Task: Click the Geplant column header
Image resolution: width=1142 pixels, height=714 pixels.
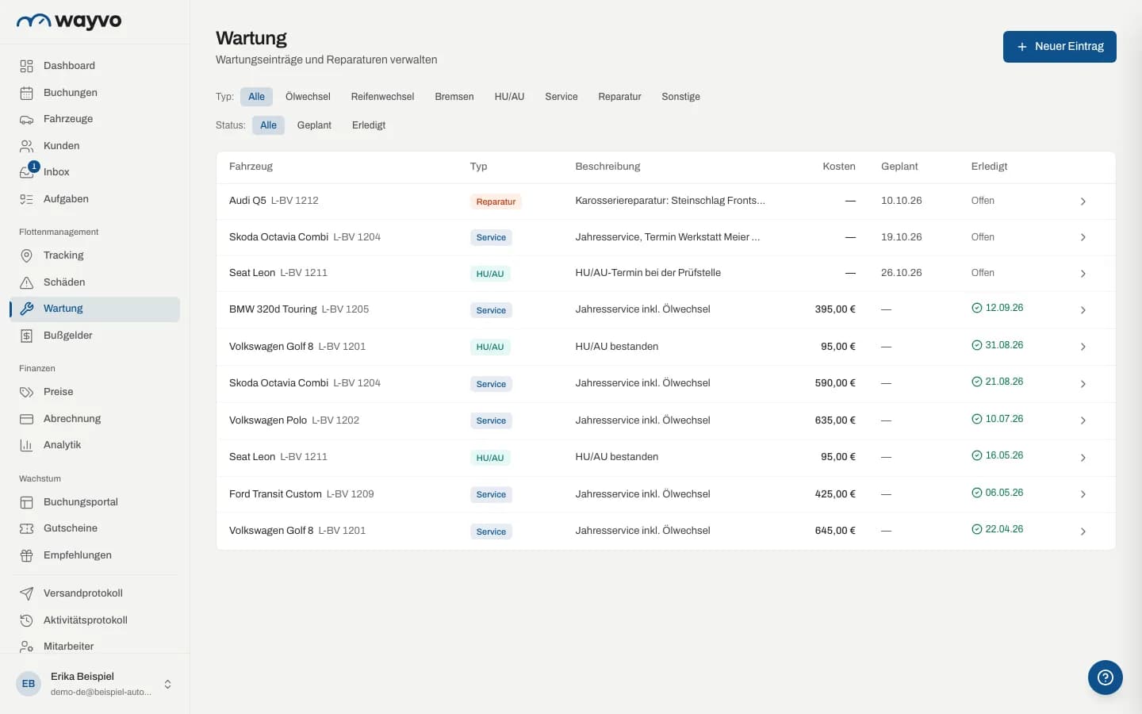Action: point(899,167)
